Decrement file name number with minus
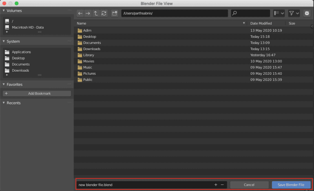Screen dimensions: 314x191 pos(222,185)
